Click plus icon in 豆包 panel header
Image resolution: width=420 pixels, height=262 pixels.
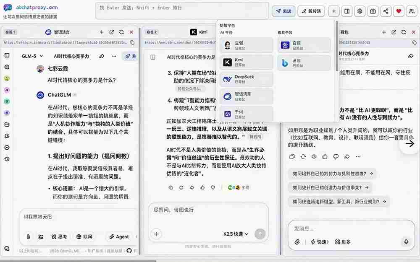tap(384, 32)
